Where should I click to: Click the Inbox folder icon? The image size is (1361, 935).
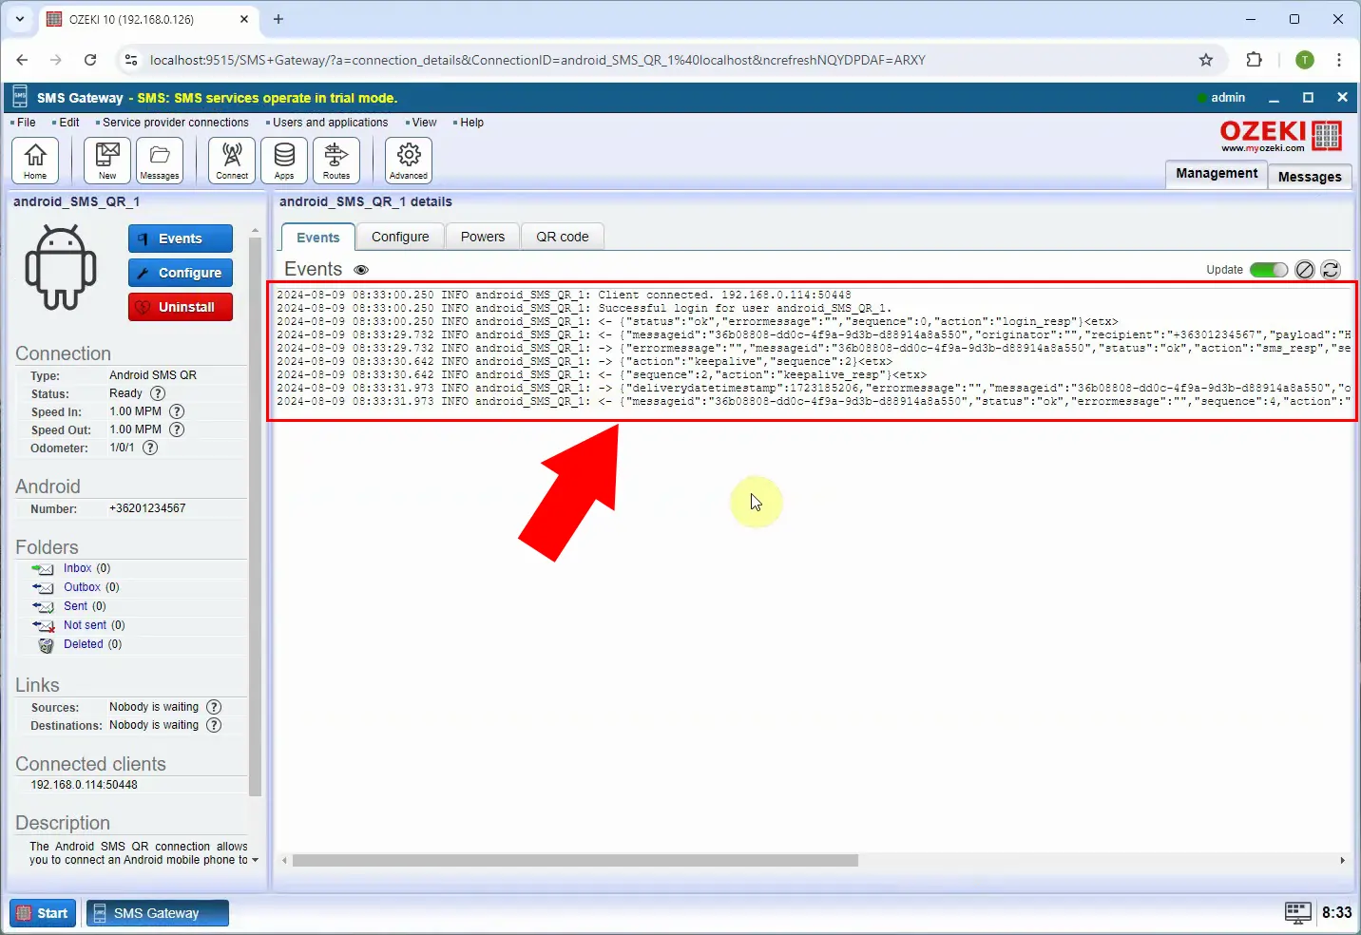[43, 569]
